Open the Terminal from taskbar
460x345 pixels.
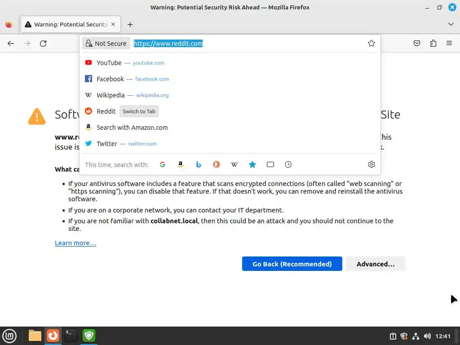point(71,336)
